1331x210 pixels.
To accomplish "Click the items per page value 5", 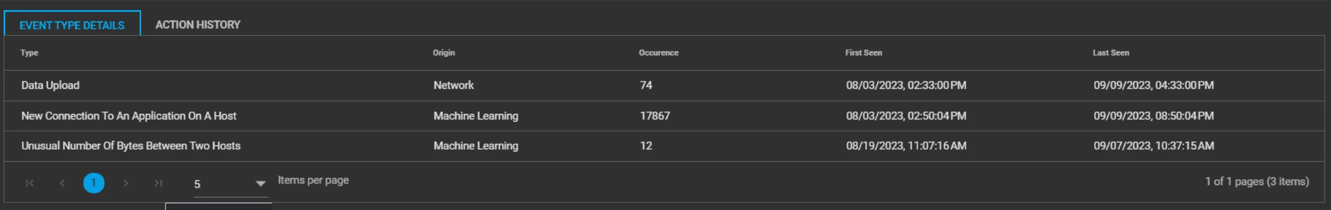I will [x=197, y=184].
